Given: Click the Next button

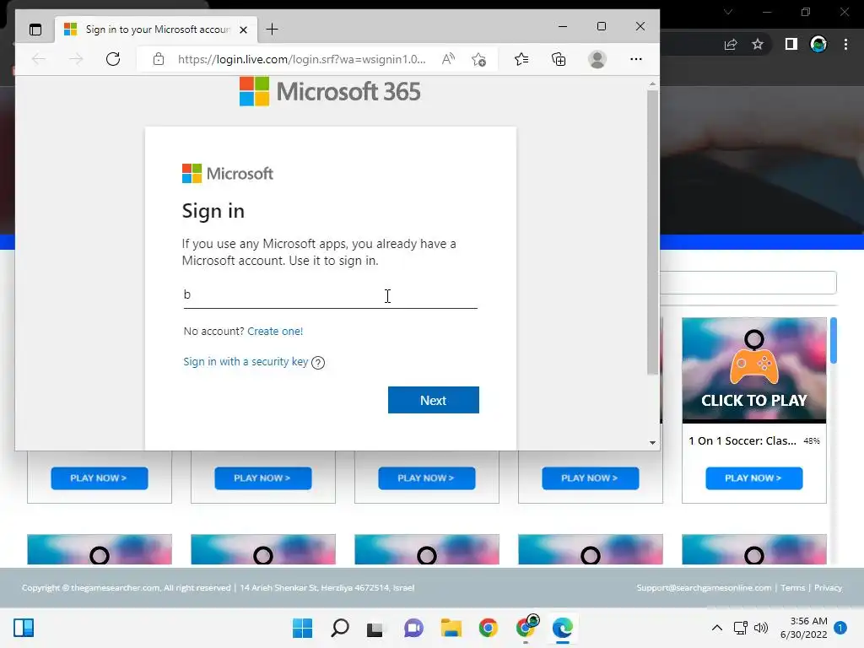Looking at the screenshot, I should pos(433,400).
